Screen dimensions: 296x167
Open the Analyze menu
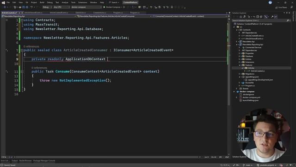pyautogui.click(x=65, y=2)
